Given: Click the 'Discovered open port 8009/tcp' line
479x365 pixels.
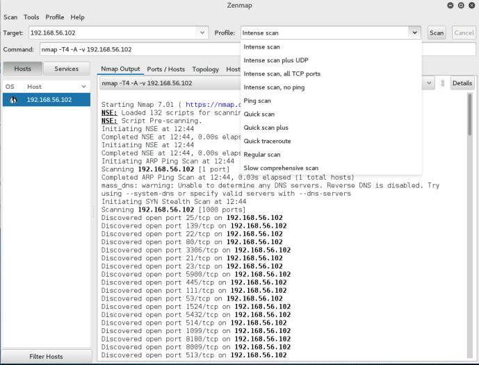Looking at the screenshot, I should [x=196, y=347].
